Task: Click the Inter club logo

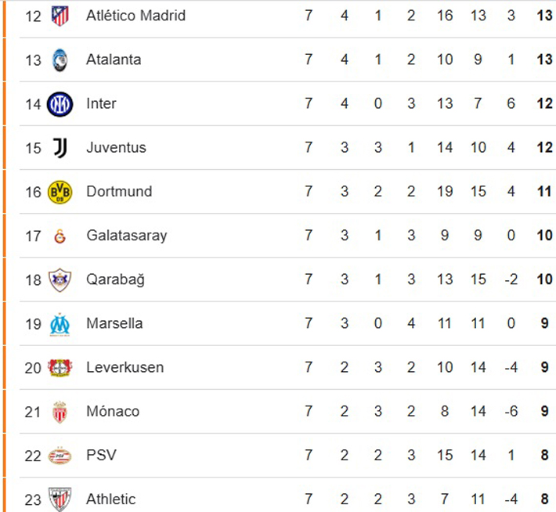Action: point(60,103)
